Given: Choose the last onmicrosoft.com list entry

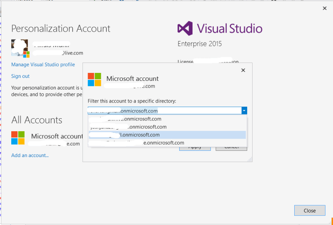Looking at the screenshot, I should pos(168,143).
